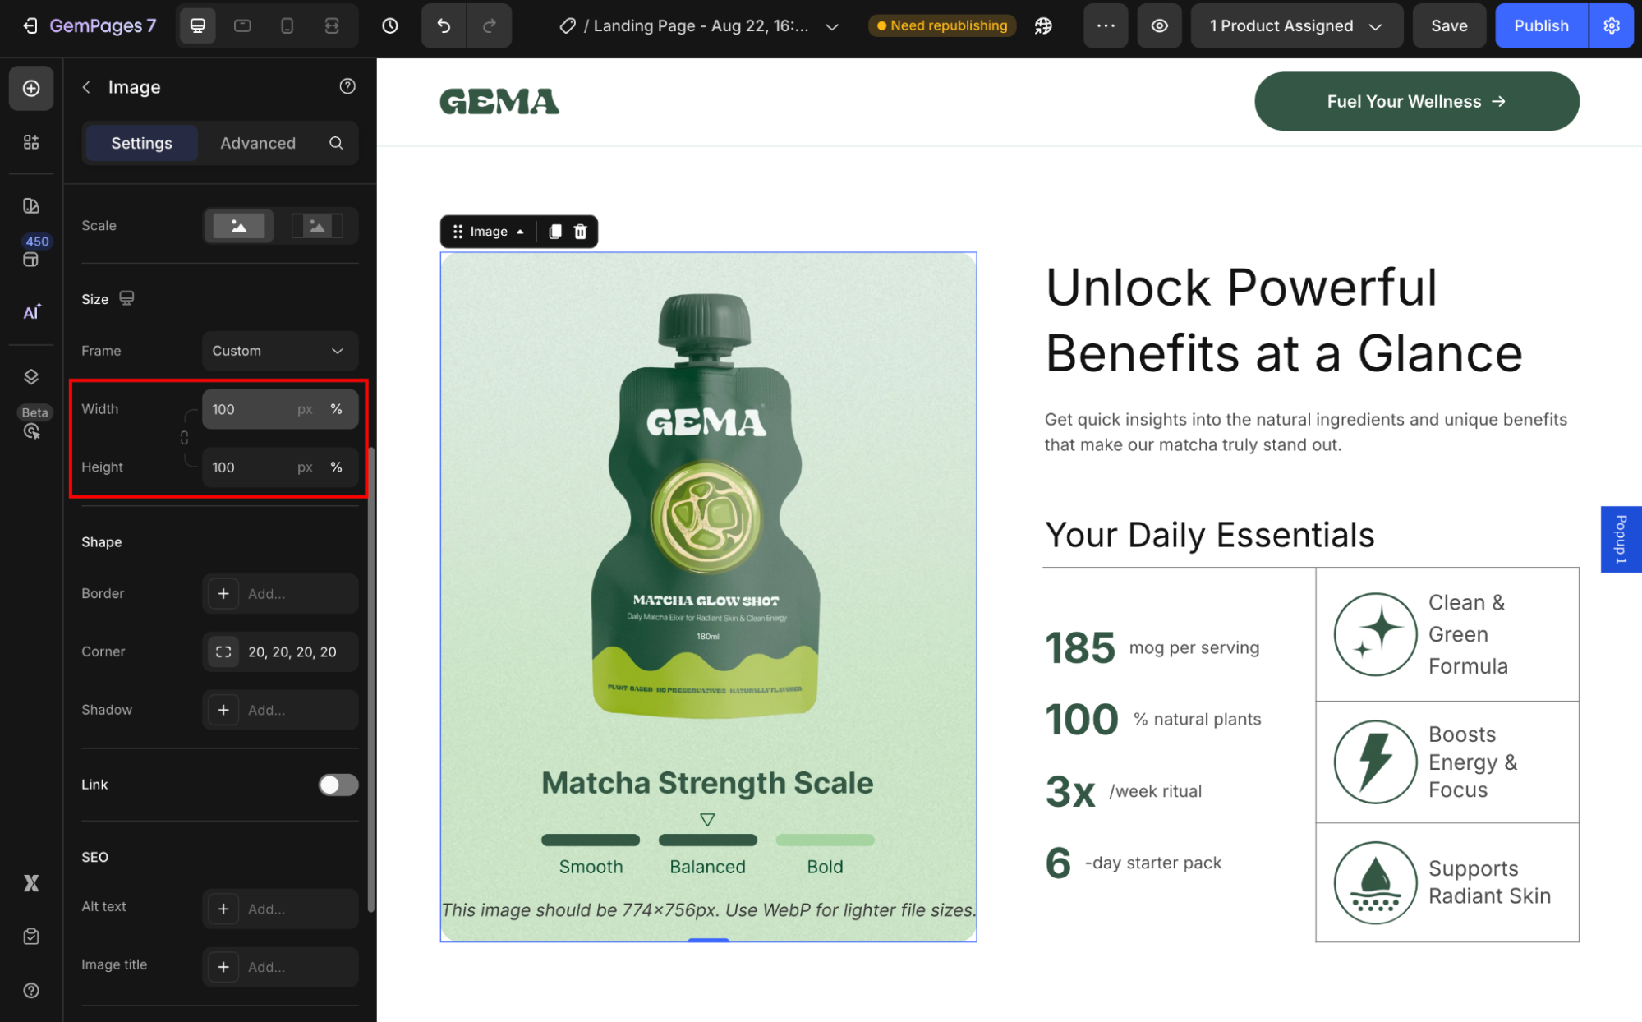Screen dimensions: 1642x1022
Task: Switch to mobile device view
Action: pyautogui.click(x=287, y=25)
